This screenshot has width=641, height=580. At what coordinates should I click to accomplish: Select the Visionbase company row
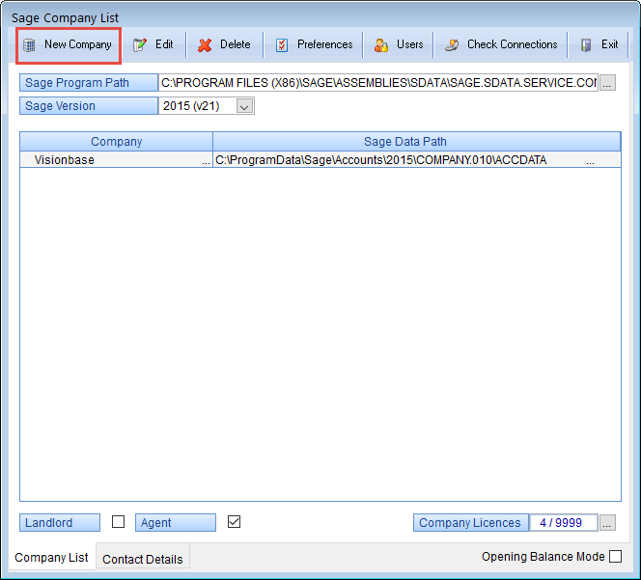tap(320, 160)
